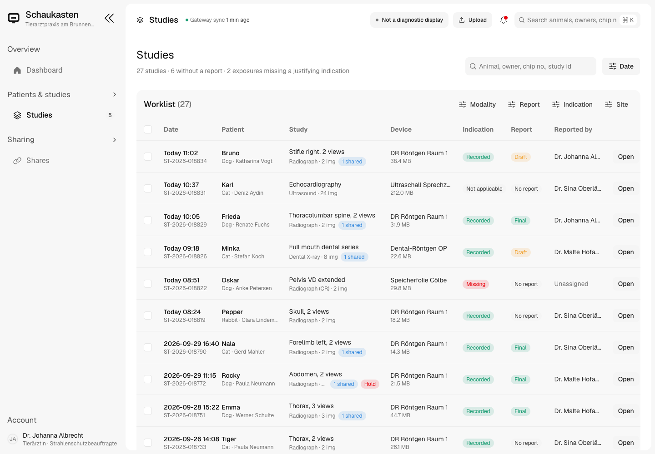The image size is (655, 454).
Task: Tick checkbox for Oskar pelvis study
Action: tap(148, 284)
